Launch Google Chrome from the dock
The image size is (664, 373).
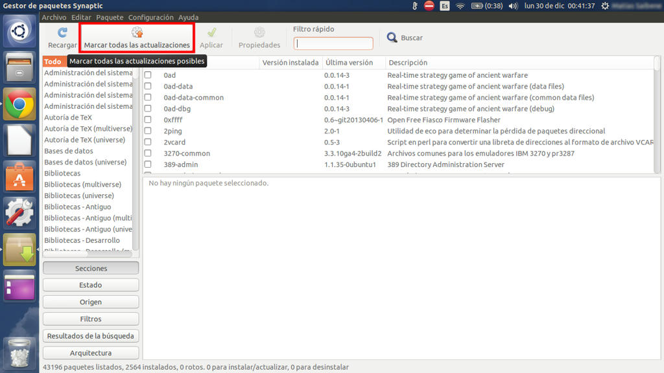[19, 104]
